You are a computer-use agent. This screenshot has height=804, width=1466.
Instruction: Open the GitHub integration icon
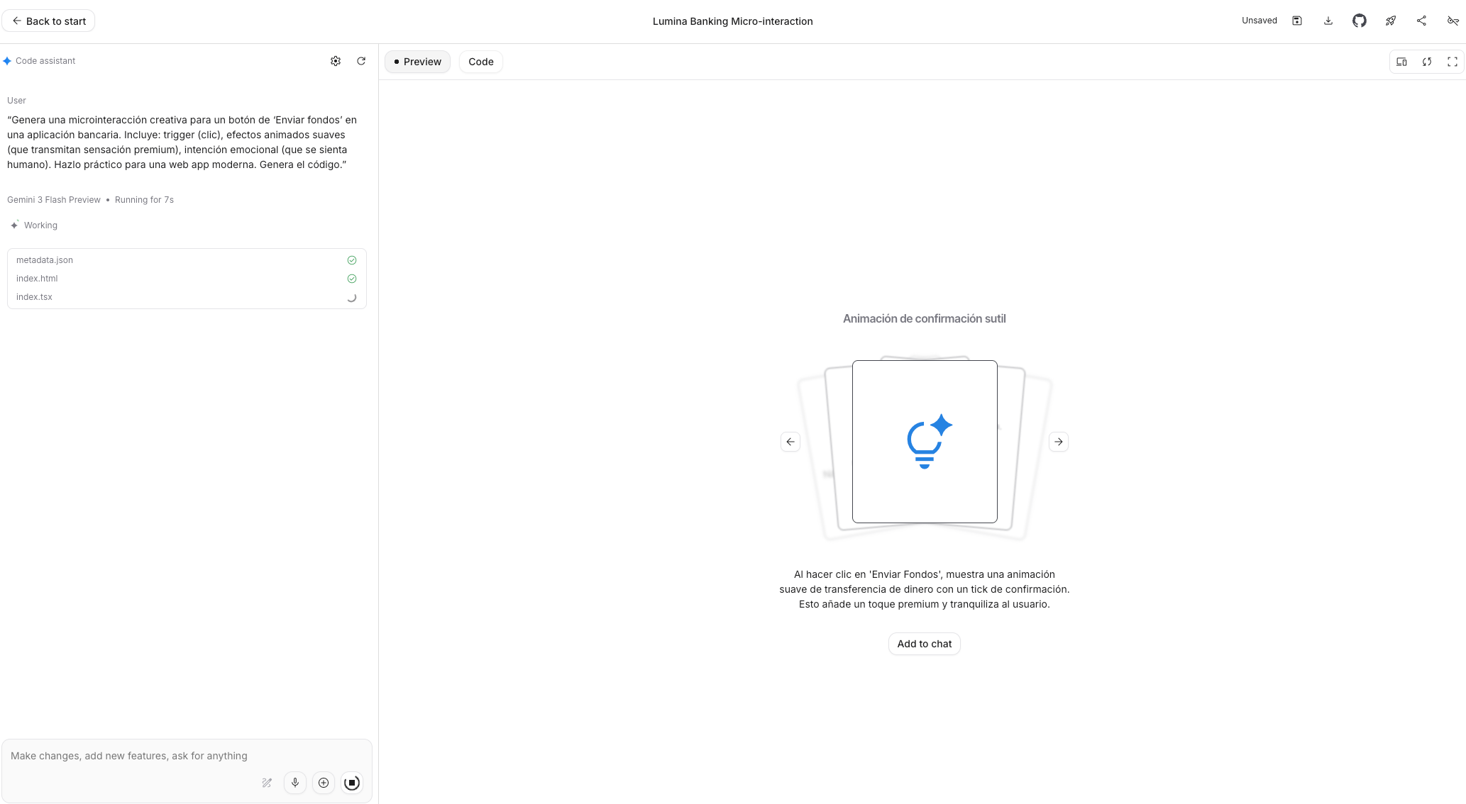(x=1360, y=21)
